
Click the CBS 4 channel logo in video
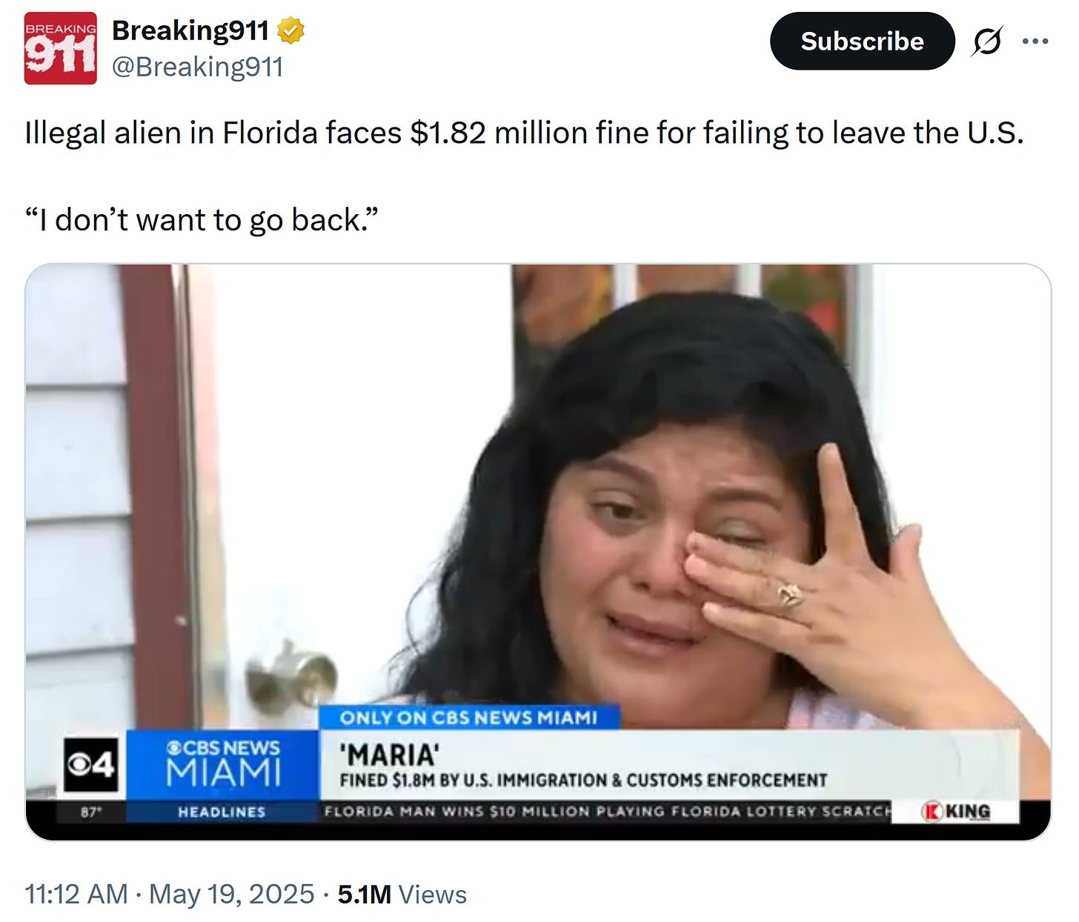(x=90, y=765)
